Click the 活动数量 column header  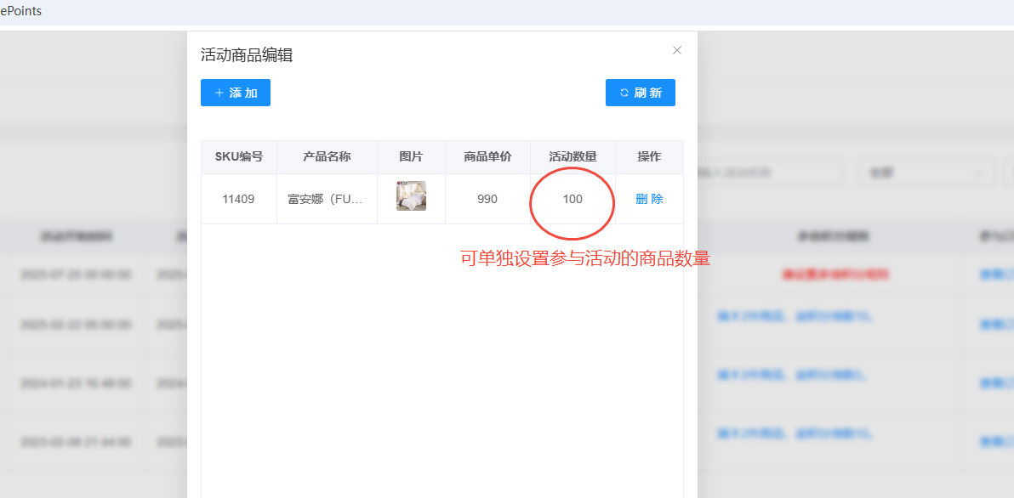[573, 157]
